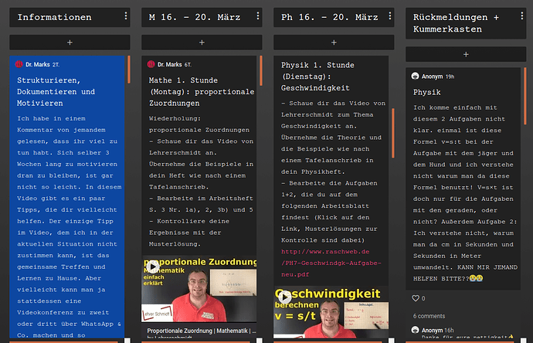Open the 6 comments on Physik post
Viewport: 533px width, 343px height.
[429, 316]
